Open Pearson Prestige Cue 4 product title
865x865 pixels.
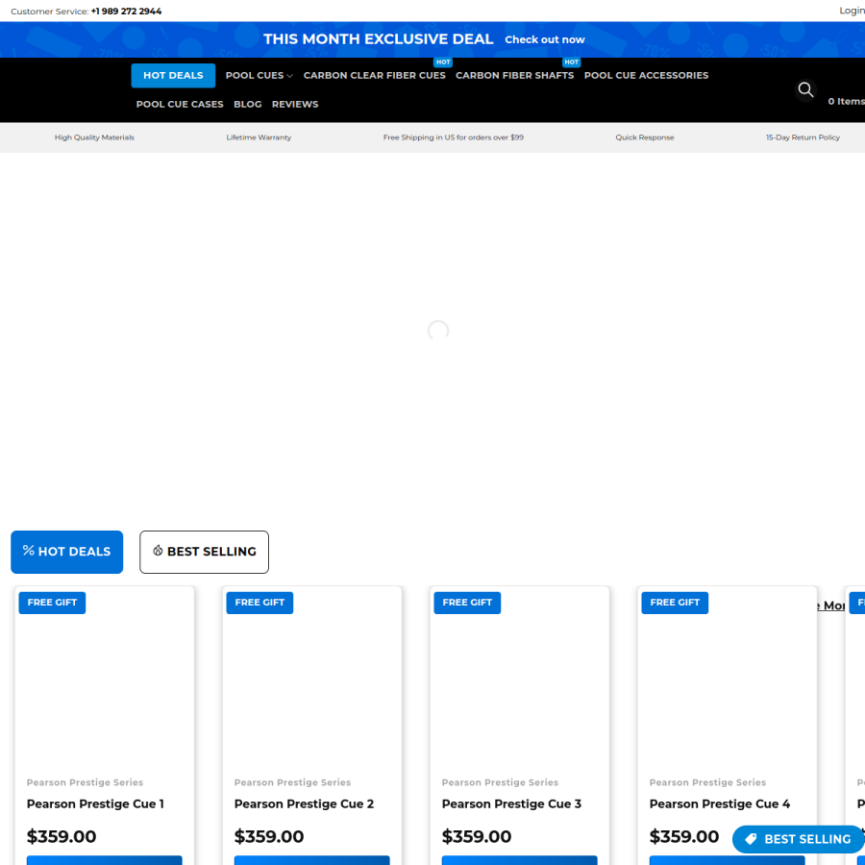click(x=719, y=803)
